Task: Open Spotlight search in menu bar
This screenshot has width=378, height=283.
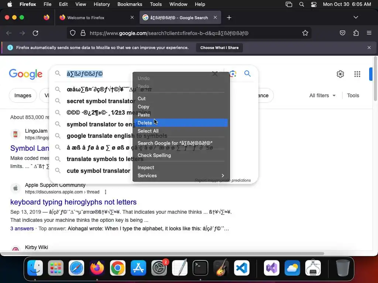Action: point(301,4)
